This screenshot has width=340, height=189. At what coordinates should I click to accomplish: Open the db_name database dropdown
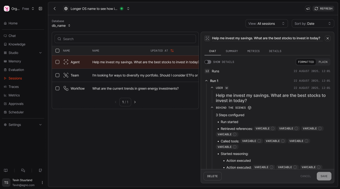click(x=61, y=26)
